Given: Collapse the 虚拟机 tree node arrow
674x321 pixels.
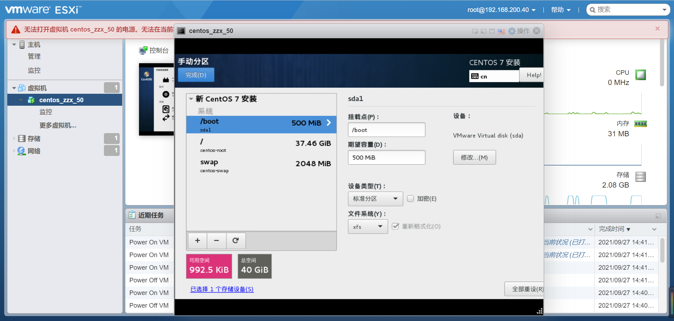Looking at the screenshot, I should [14, 88].
